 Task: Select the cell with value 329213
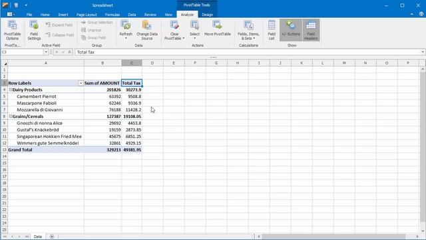(x=103, y=149)
